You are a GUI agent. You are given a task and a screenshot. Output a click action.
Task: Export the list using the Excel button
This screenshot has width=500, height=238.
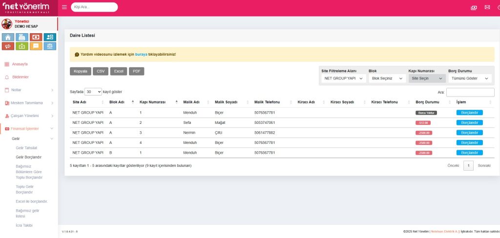click(x=119, y=71)
